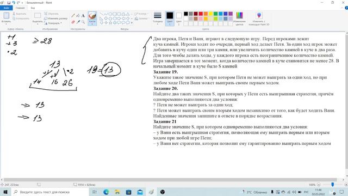Screen dimensions: 348x196
Task: Select the Fill with color bucket tool
Action: click(x=78, y=16)
